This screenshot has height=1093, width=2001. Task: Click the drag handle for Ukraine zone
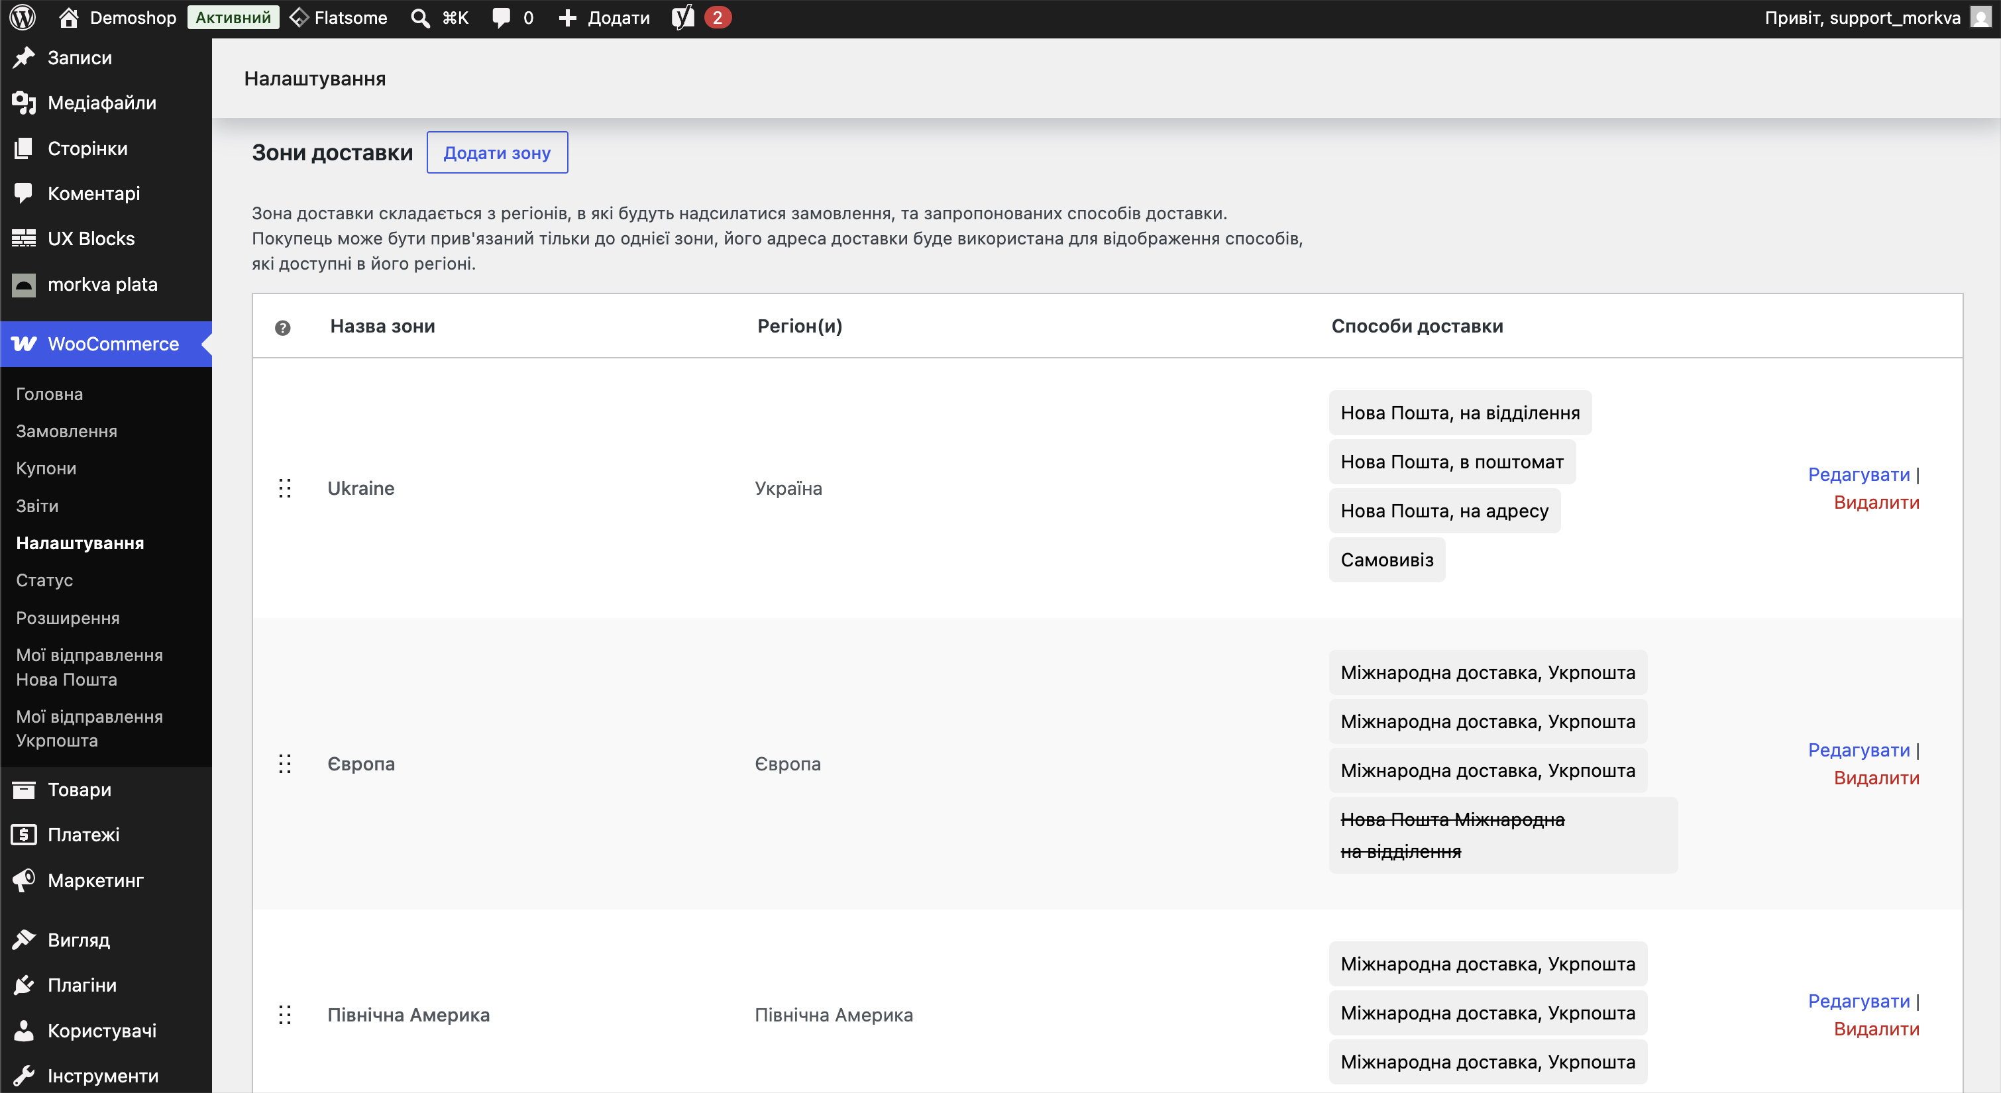pyautogui.click(x=285, y=488)
